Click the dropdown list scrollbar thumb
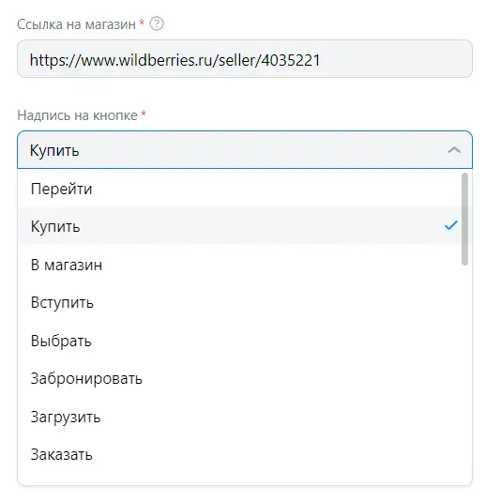Viewport: 486px width, 502px height. click(x=464, y=219)
